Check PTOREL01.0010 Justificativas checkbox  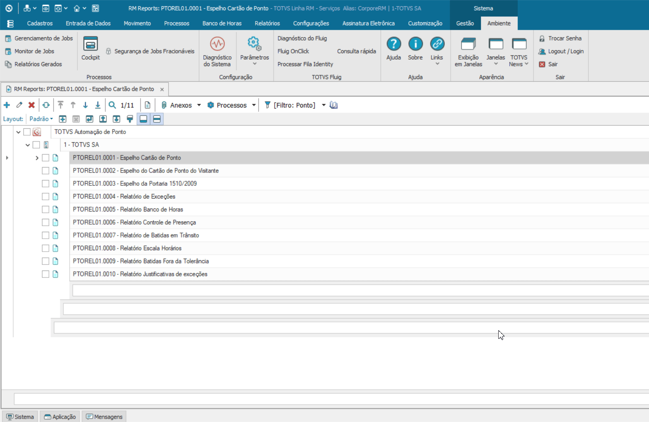pyautogui.click(x=46, y=274)
